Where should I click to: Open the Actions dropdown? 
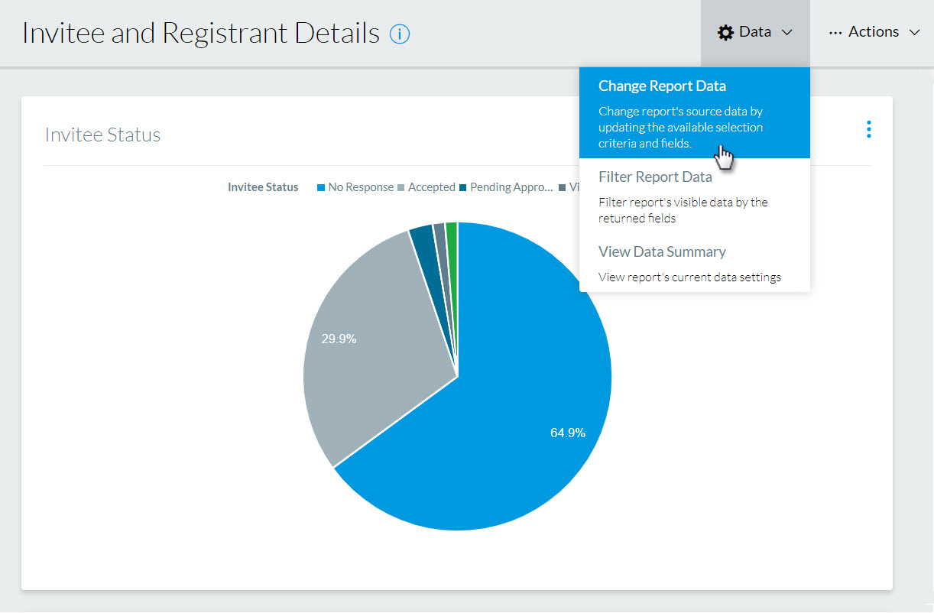872,31
